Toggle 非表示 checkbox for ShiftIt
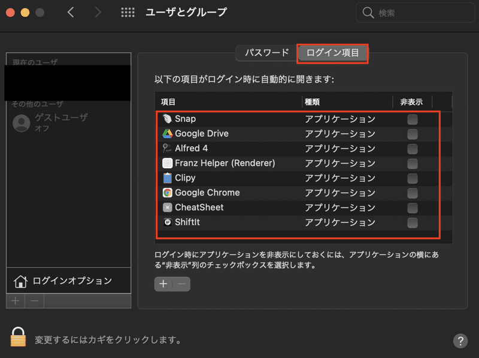Screen dimensions: 479x358 click(x=413, y=223)
